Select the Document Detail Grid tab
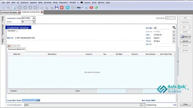 17,49
